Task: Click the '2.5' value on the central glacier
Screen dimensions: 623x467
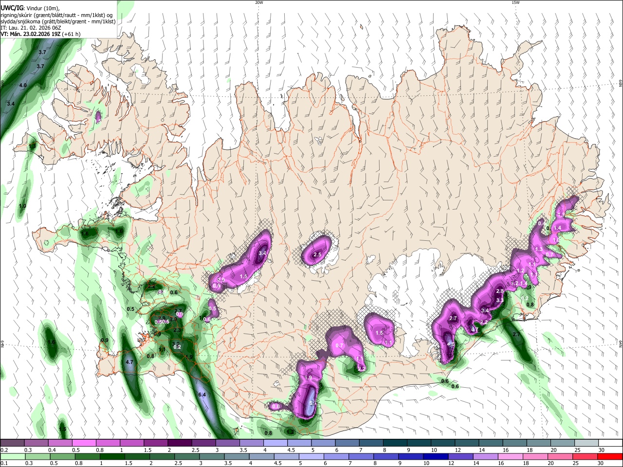Action: (x=317, y=255)
